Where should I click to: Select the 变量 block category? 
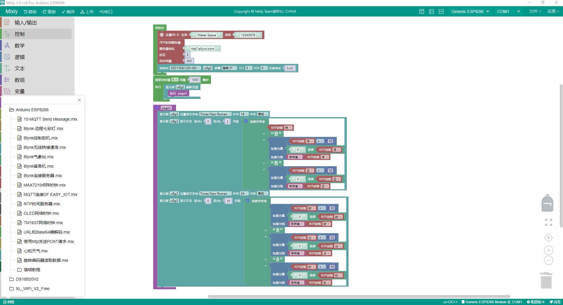(36, 91)
